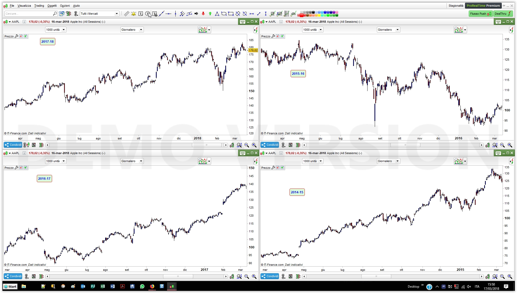This screenshot has width=517, height=293.
Task: Open the Tutti i Mercati dropdown
Action: [117, 14]
